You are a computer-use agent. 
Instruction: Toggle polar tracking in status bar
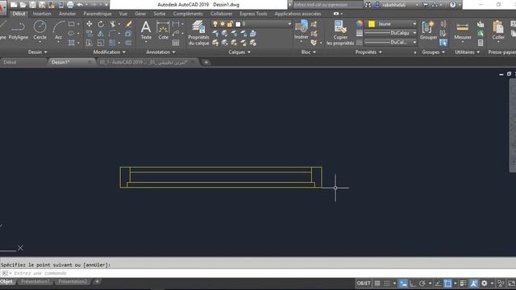422,283
